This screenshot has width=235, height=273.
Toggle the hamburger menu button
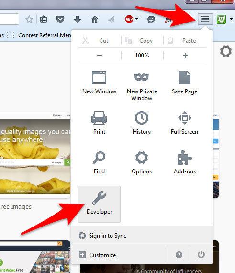tap(205, 19)
